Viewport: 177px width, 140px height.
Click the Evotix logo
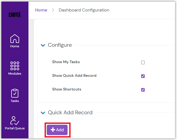[x=14, y=14]
